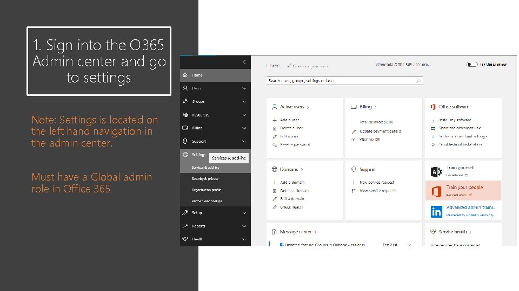Click the Home icon in the left navigation

pyautogui.click(x=185, y=75)
